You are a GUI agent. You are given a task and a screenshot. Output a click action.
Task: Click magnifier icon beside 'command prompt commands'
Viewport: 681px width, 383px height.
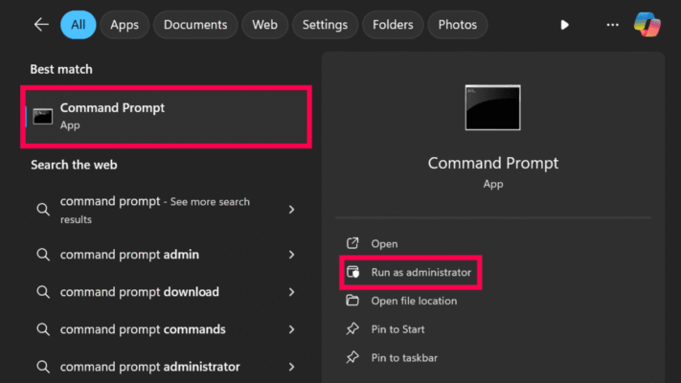(43, 329)
